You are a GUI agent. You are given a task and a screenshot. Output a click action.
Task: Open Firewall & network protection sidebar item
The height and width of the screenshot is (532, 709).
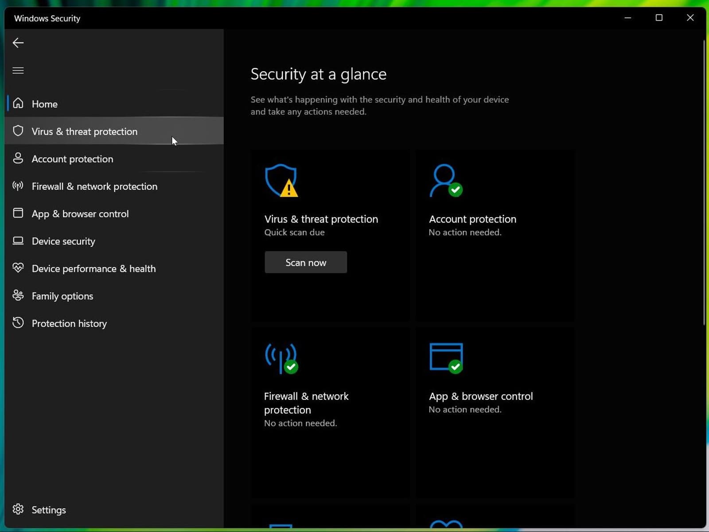click(114, 186)
